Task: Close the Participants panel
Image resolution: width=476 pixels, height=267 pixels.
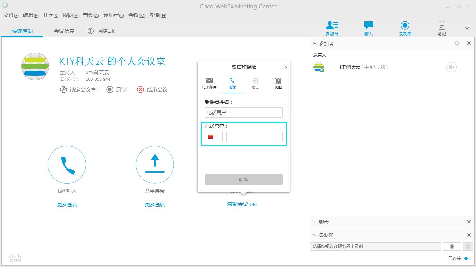Action: (x=469, y=44)
